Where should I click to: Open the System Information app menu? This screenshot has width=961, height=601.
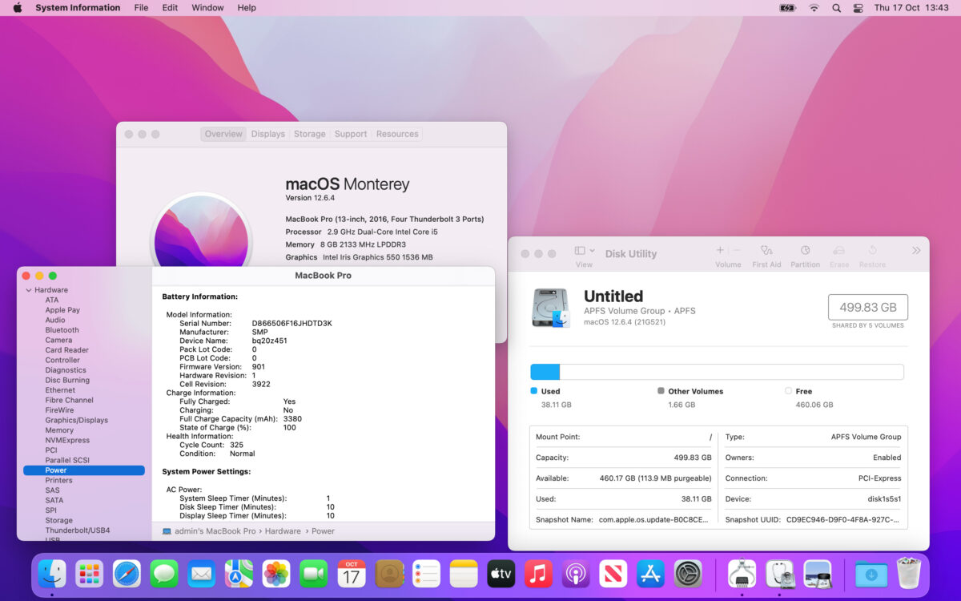[x=78, y=8]
